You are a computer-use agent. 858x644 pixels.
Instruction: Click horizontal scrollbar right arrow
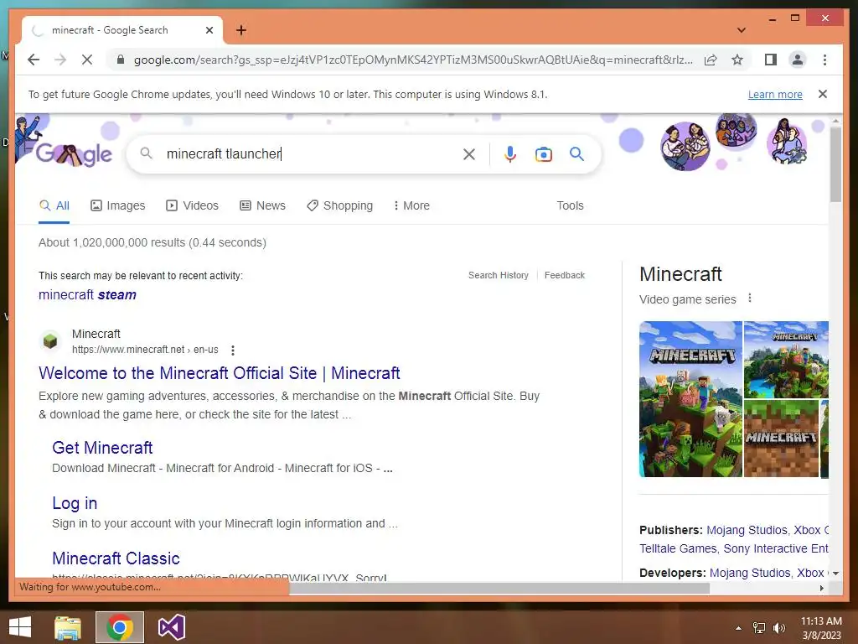coord(821,588)
